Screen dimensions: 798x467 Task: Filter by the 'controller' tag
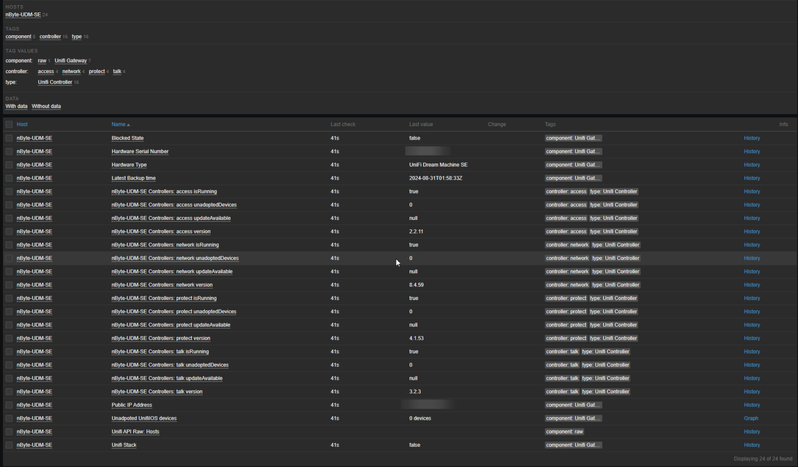pos(50,36)
